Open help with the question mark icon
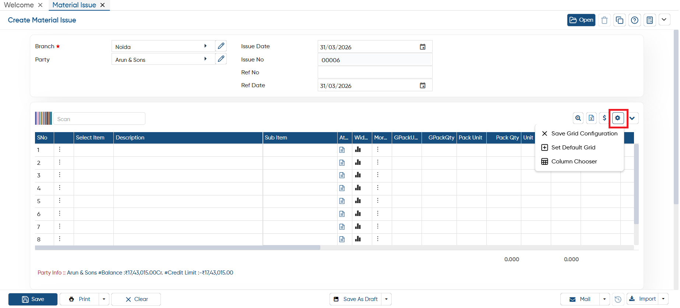Image resolution: width=680 pixels, height=308 pixels. tap(635, 20)
